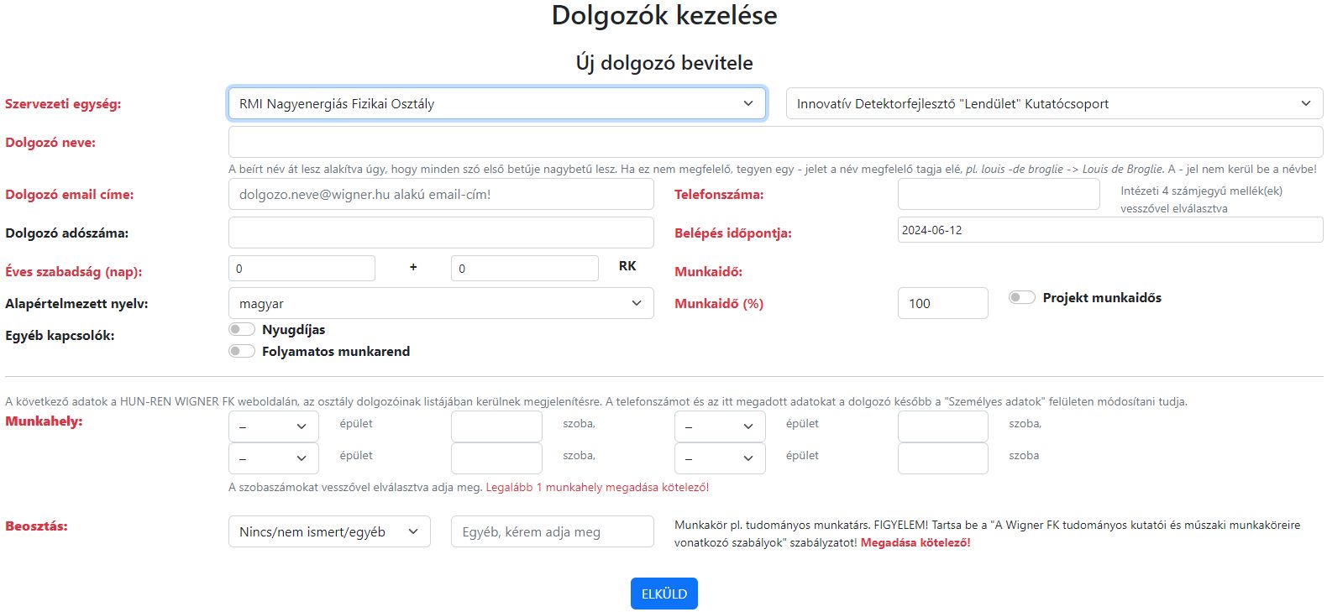1327x612 pixels.
Task: Click the Alapértelmezett nyelv label
Action: coord(76,303)
